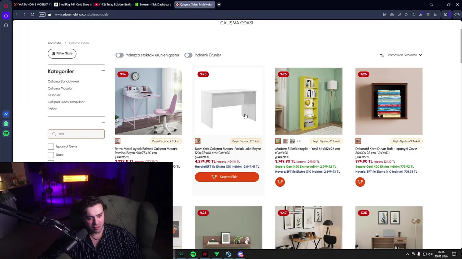Open the Windows notification center icon

(453, 254)
